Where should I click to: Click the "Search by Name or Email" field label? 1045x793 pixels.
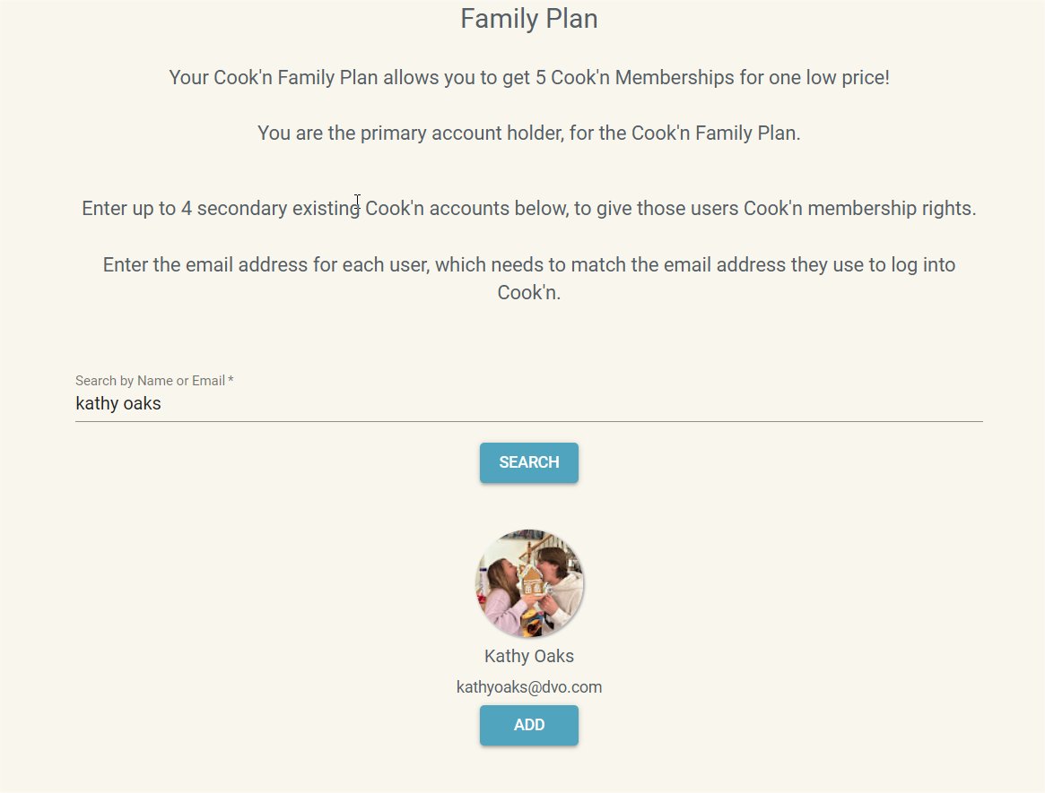[x=150, y=381]
